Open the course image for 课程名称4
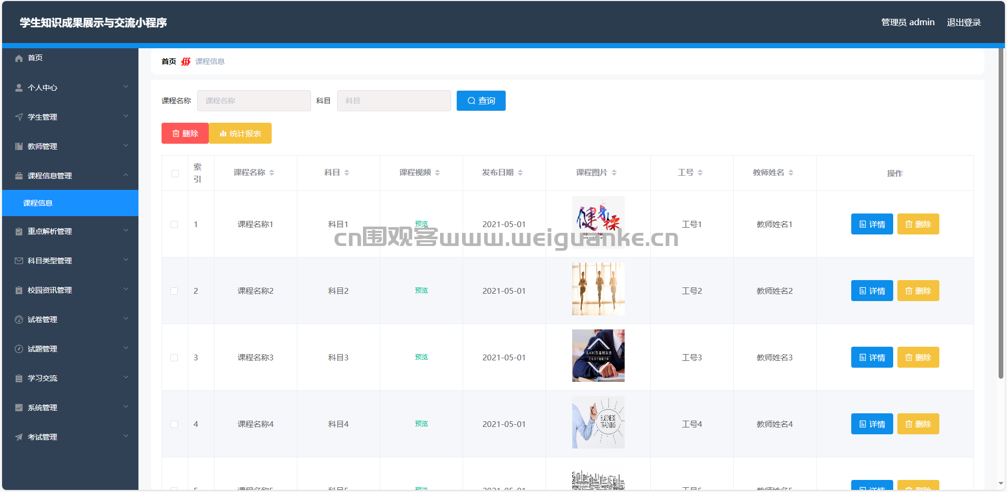Viewport: 1007px width, 492px height. click(598, 422)
